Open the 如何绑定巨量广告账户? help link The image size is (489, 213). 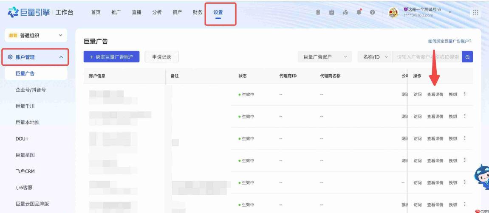pos(449,41)
